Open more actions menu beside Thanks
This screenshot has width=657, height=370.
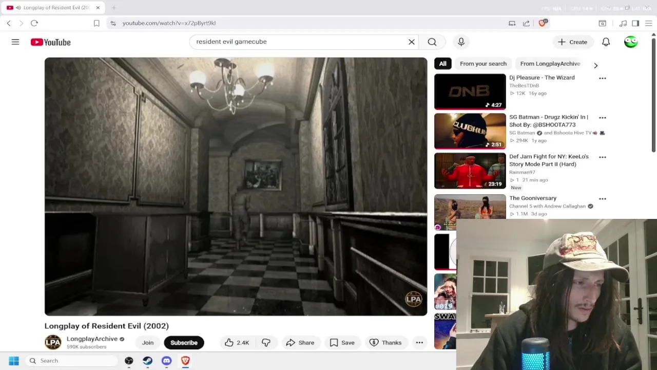419,343
